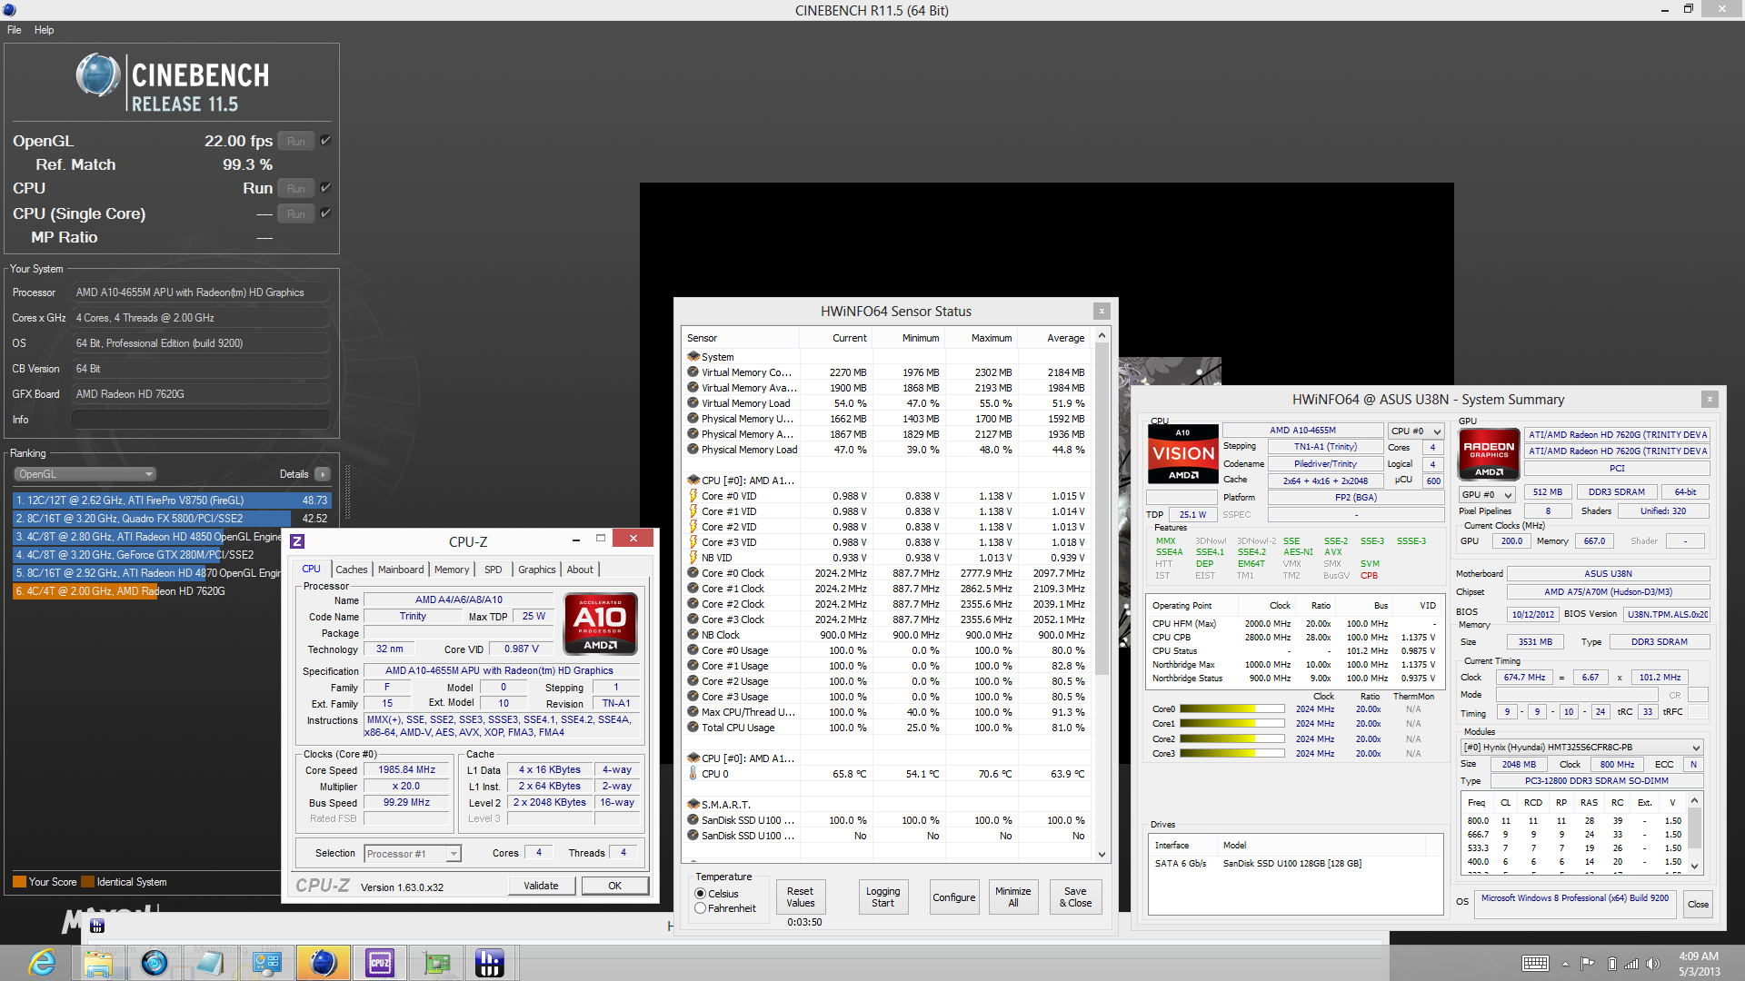
Task: Toggle CPU (Single Core) test checkbox
Action: coord(325,213)
